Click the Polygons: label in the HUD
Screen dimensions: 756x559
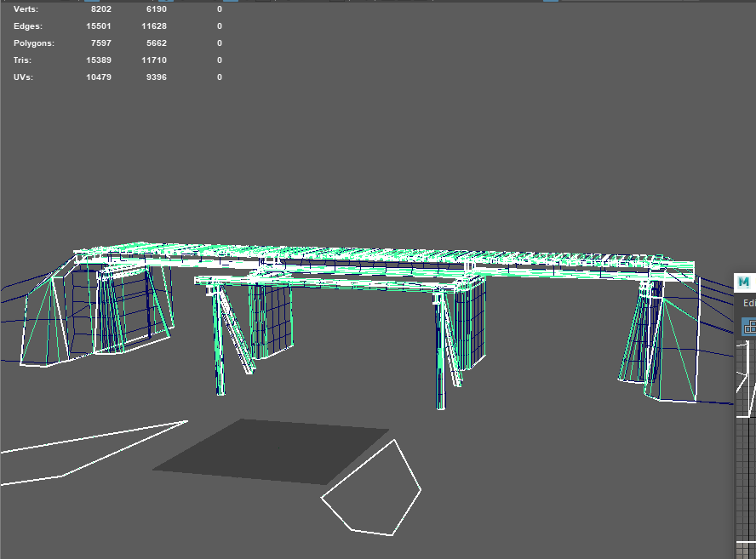tap(34, 43)
